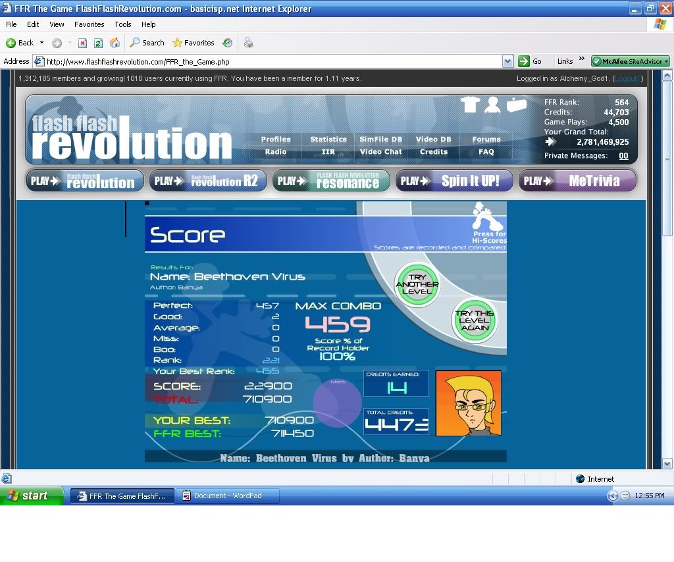Open the address bar dropdown arrow
This screenshot has width=674, height=562.
pyautogui.click(x=507, y=61)
